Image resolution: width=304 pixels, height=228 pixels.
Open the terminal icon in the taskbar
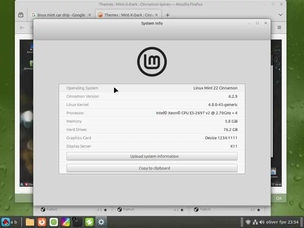[77, 222]
